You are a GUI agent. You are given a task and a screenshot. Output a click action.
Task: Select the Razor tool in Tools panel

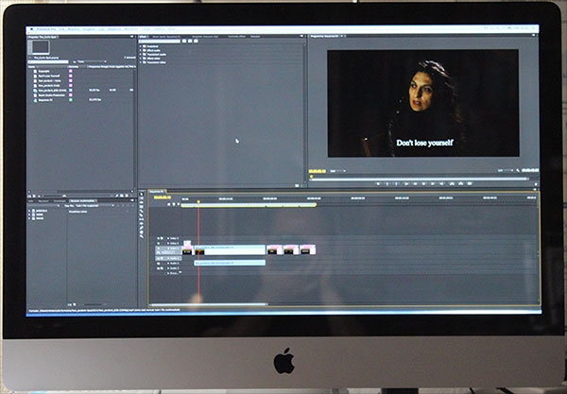142,214
